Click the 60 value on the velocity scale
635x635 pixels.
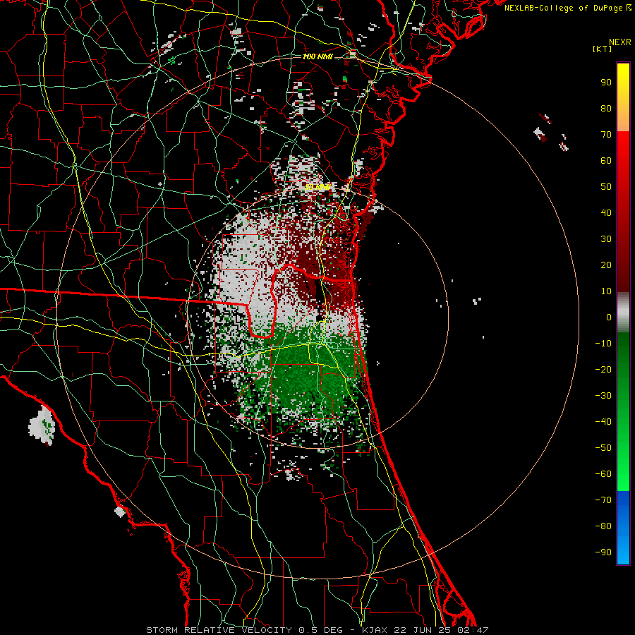(606, 161)
